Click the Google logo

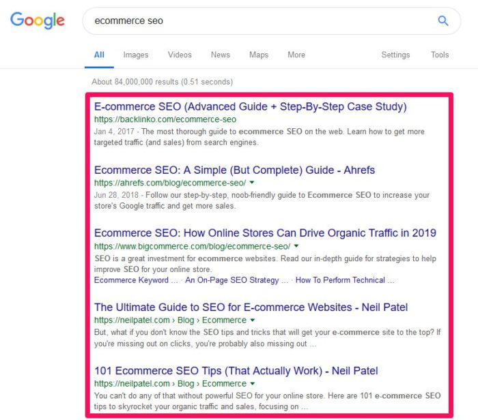coord(37,20)
